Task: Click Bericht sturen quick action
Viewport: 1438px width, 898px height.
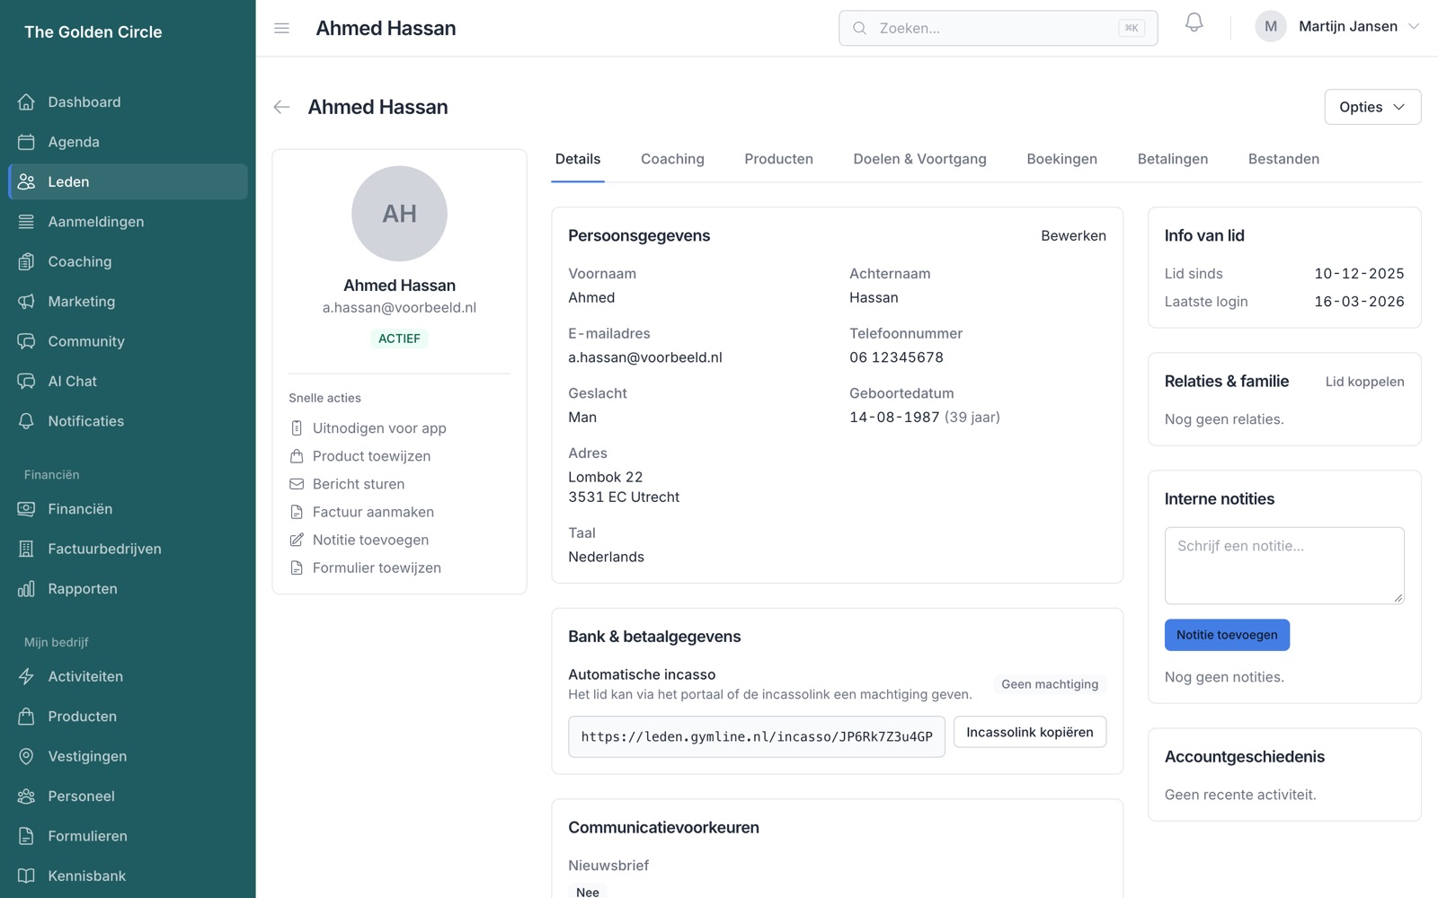Action: 347,484
